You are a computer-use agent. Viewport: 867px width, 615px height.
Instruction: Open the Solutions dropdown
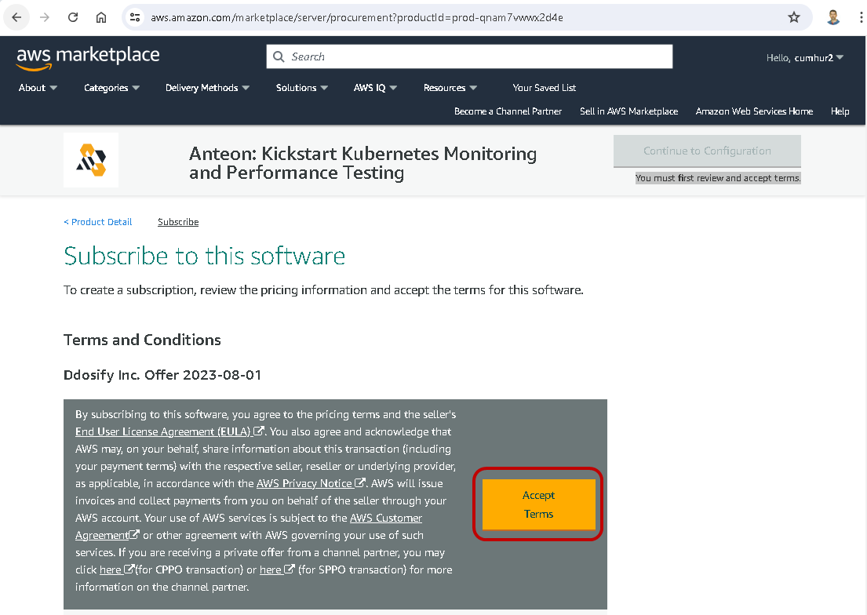(302, 87)
